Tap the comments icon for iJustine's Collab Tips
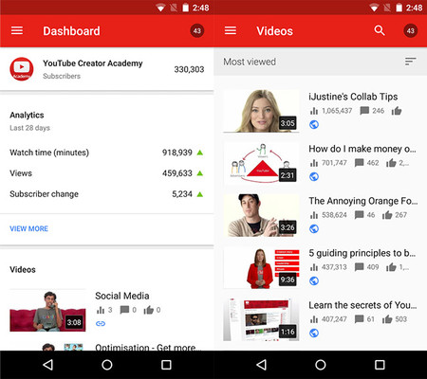 click(364, 111)
